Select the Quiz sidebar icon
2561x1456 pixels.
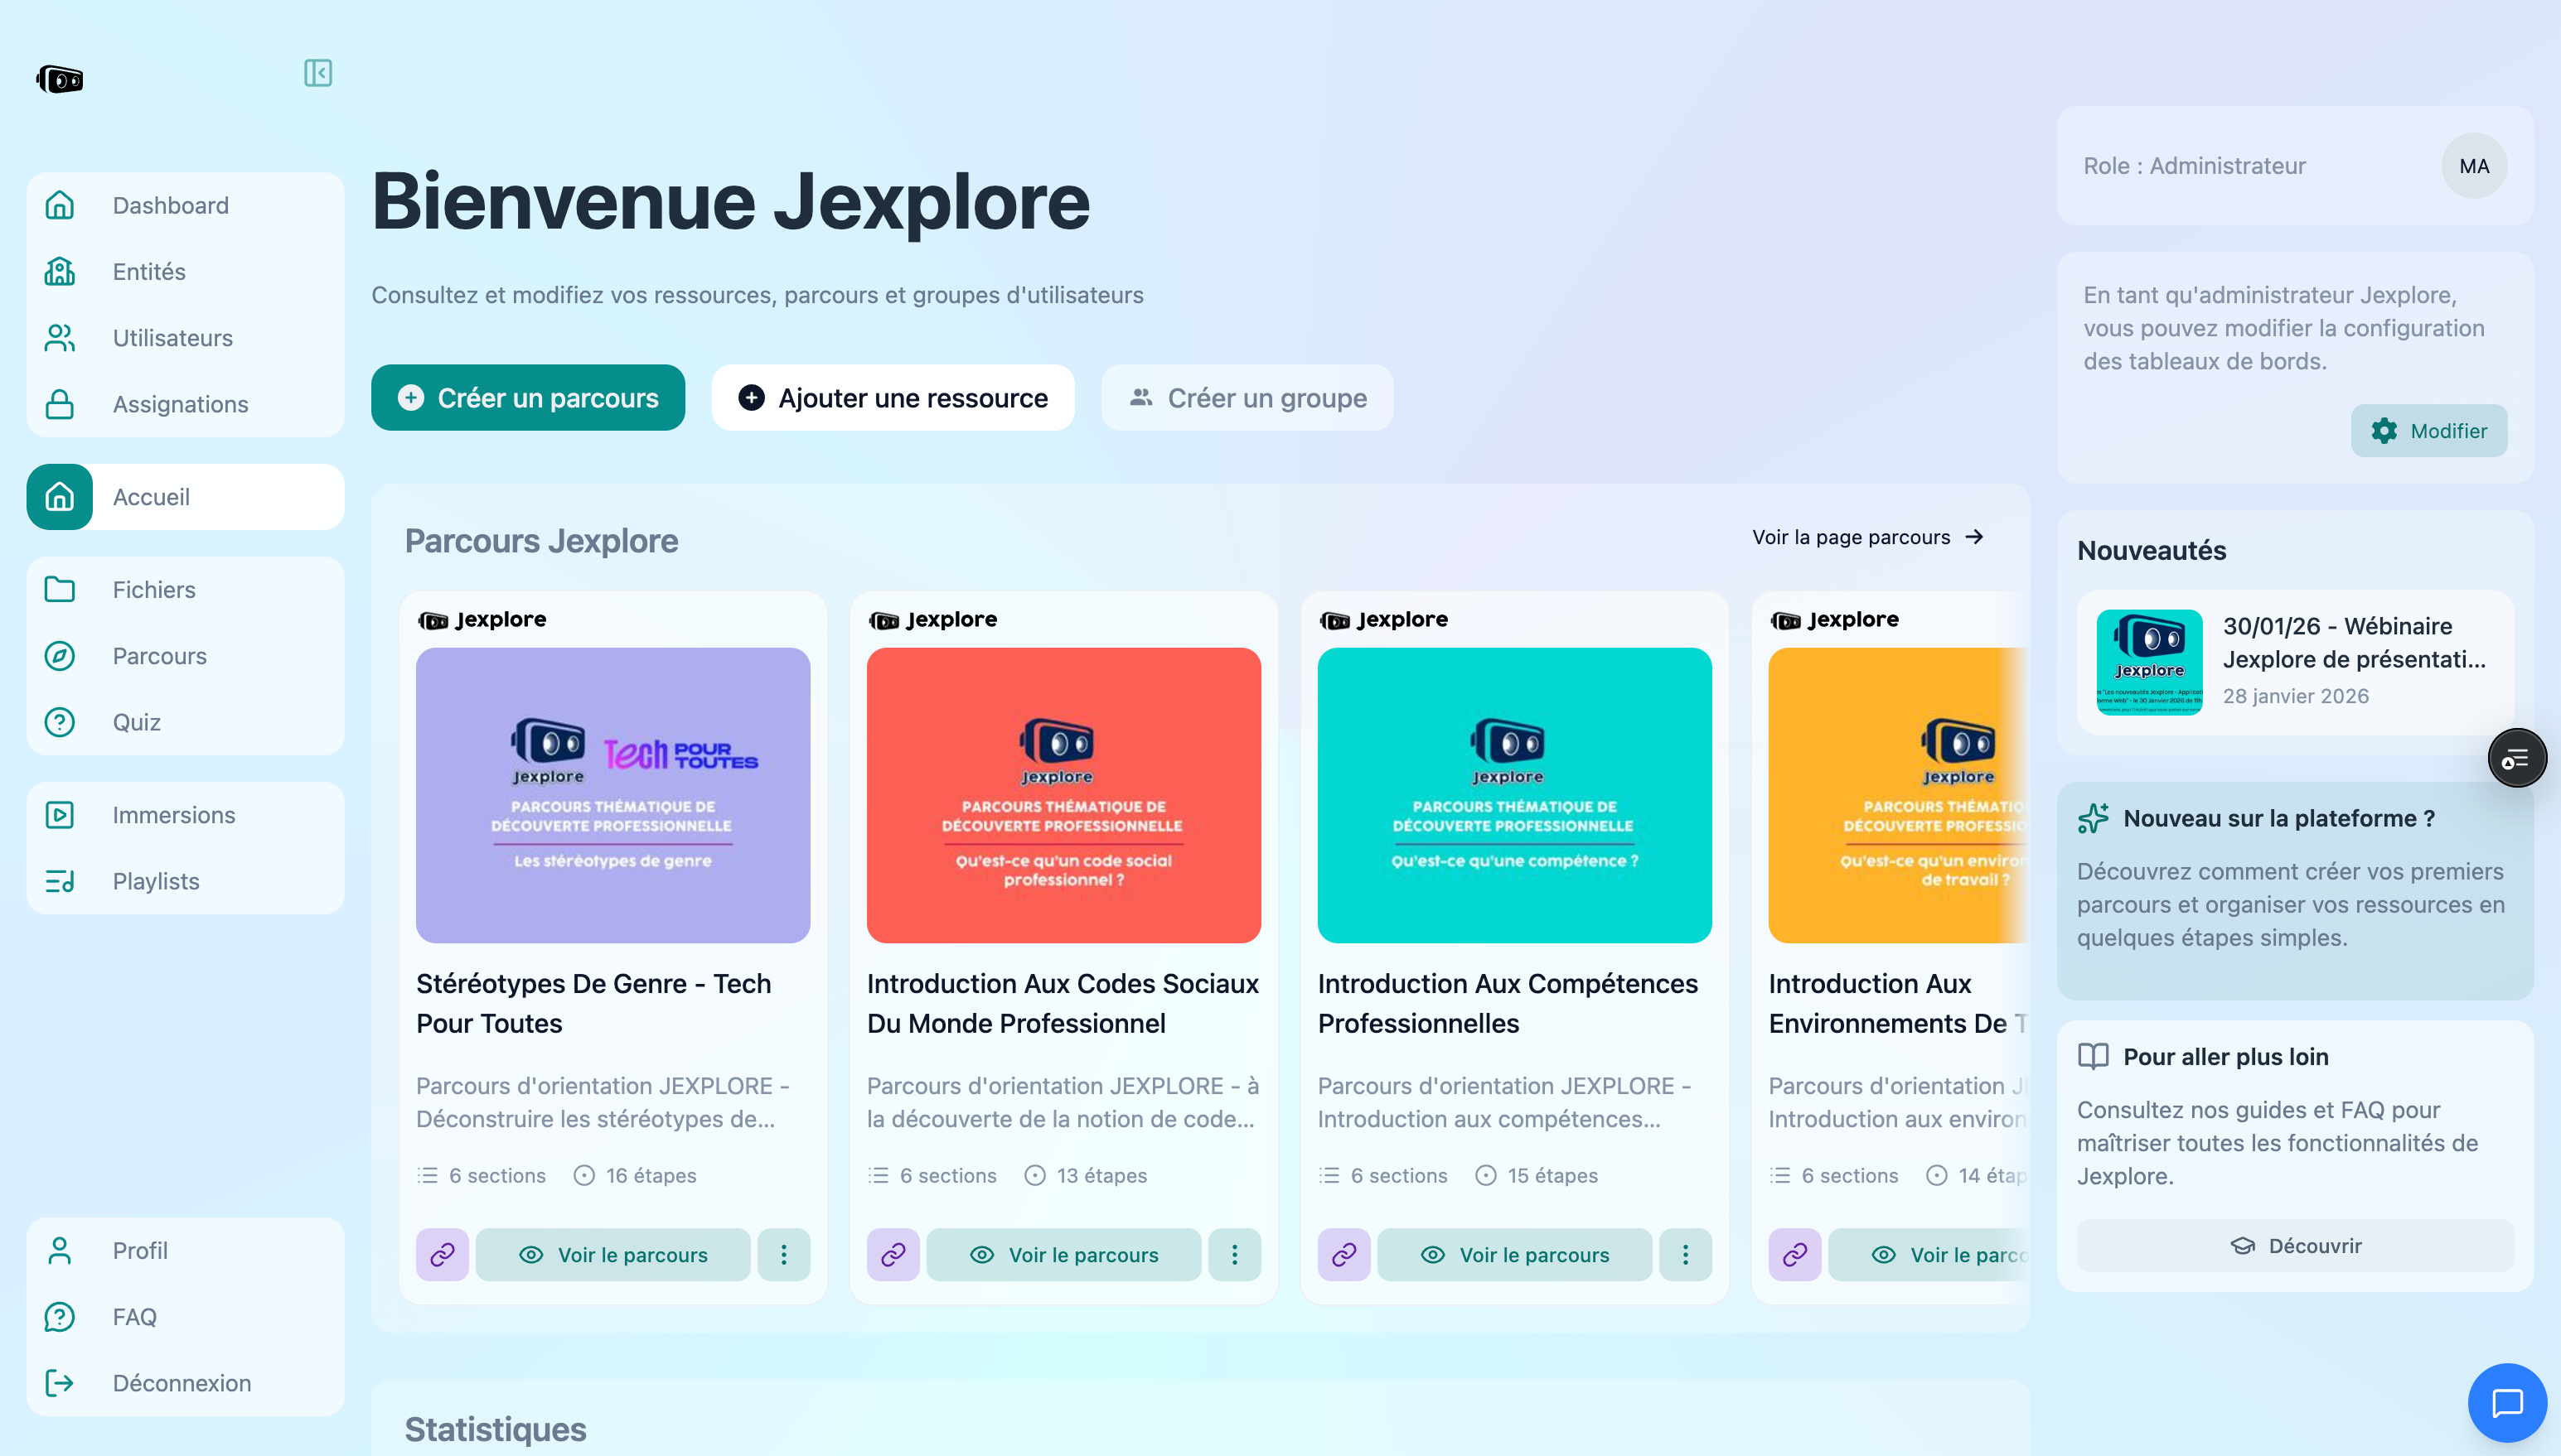[x=59, y=722]
